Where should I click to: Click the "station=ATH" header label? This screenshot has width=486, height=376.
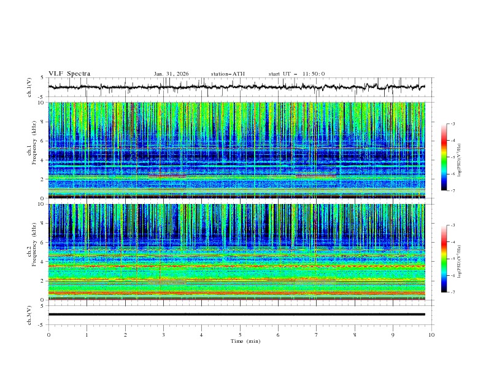click(228, 74)
